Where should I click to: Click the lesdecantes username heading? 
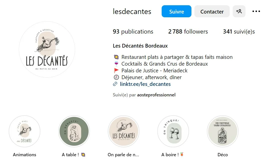[x=132, y=12]
